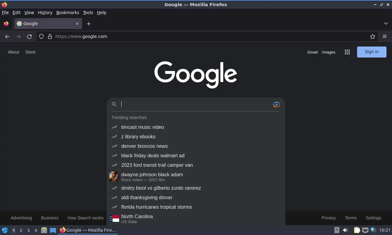Viewport: 392px width, 235px height.
Task: Open the Terms footer link
Action: (351, 218)
